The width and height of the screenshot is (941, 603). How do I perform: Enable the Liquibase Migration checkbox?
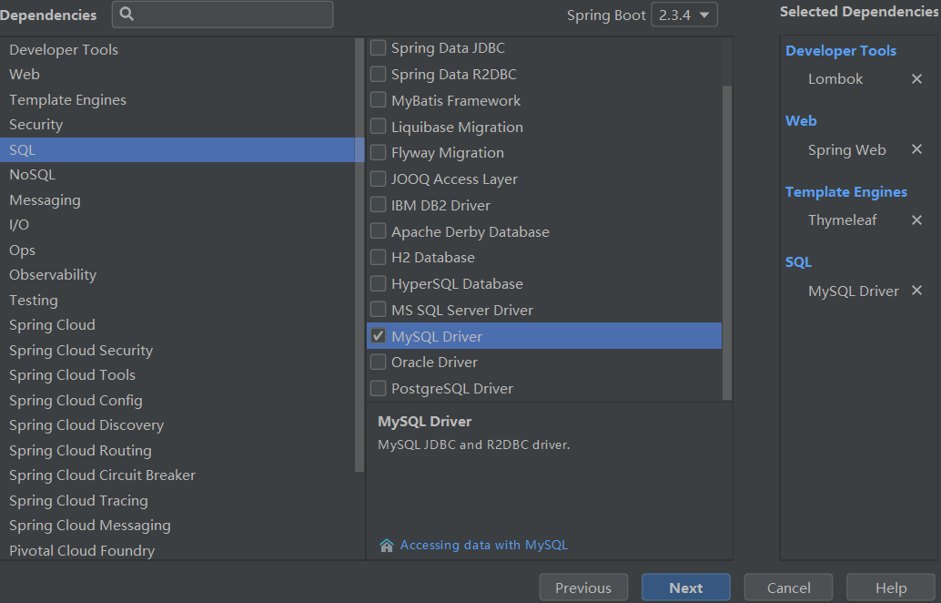[x=378, y=126]
